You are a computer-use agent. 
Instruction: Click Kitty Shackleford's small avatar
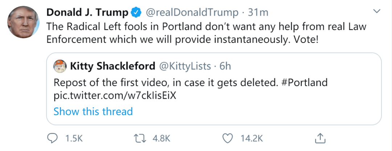click(x=60, y=66)
